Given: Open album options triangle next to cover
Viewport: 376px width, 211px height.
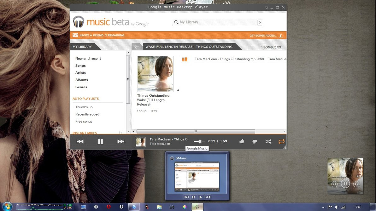Looking at the screenshot, I should tap(178, 90).
